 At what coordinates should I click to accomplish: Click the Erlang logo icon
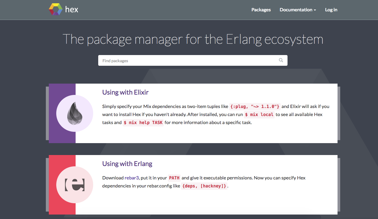point(74,184)
